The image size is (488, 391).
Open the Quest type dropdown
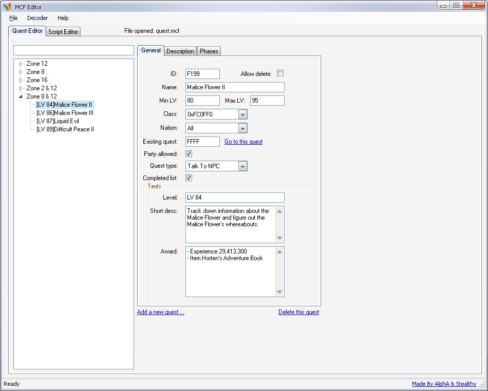[242, 166]
